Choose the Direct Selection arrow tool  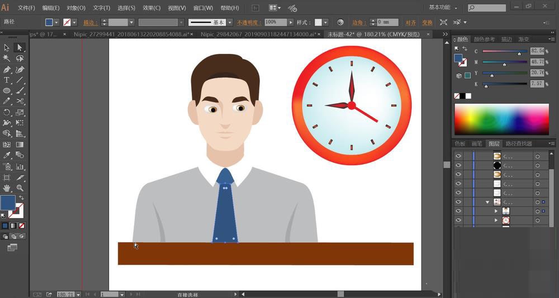20,48
